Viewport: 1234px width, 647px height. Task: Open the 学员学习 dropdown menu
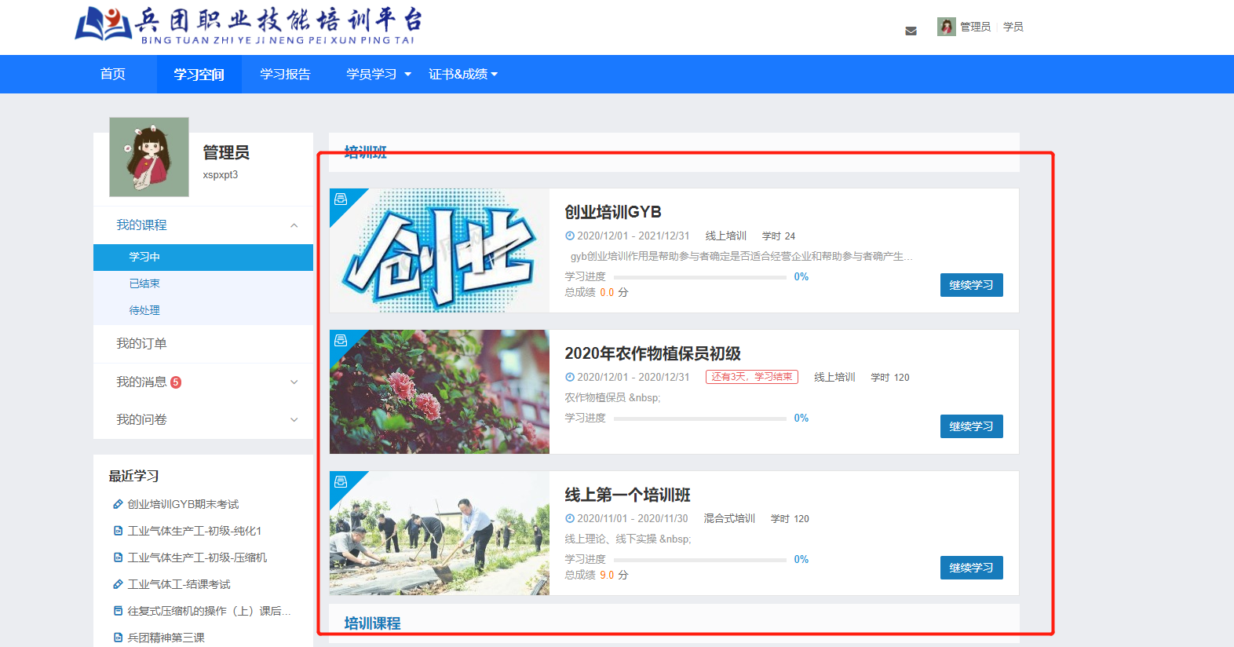click(378, 74)
